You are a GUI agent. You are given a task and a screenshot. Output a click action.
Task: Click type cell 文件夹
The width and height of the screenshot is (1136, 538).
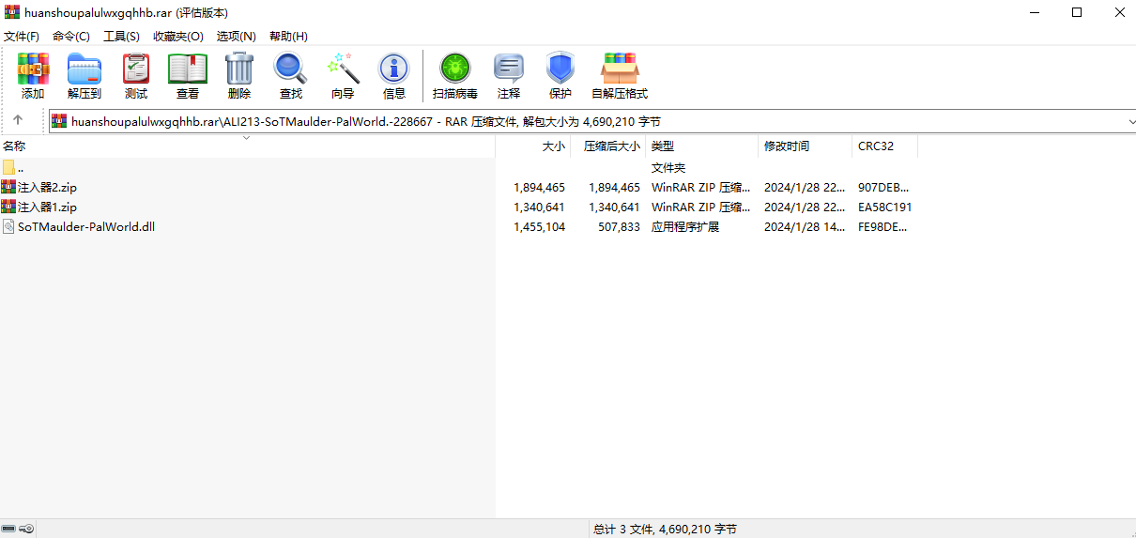coord(668,167)
